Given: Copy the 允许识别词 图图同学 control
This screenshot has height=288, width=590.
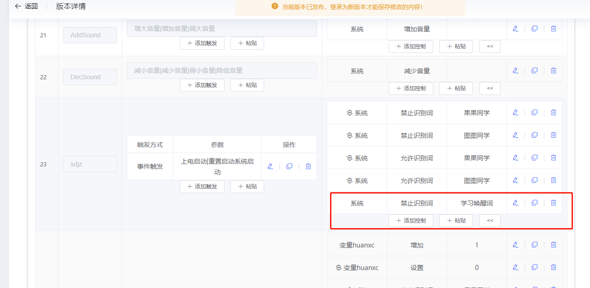Looking at the screenshot, I should [x=534, y=180].
